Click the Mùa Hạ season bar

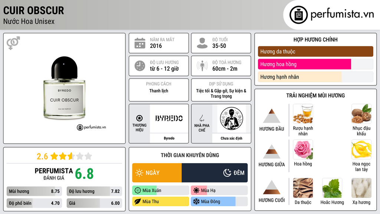pos(219,191)
